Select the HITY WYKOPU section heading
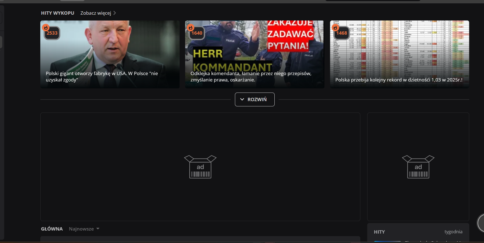 (x=58, y=13)
